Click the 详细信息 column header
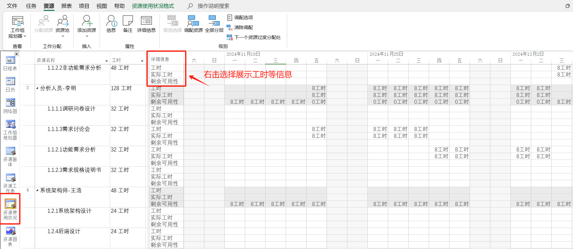 [160, 59]
